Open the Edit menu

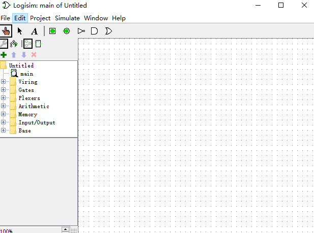[x=20, y=18]
